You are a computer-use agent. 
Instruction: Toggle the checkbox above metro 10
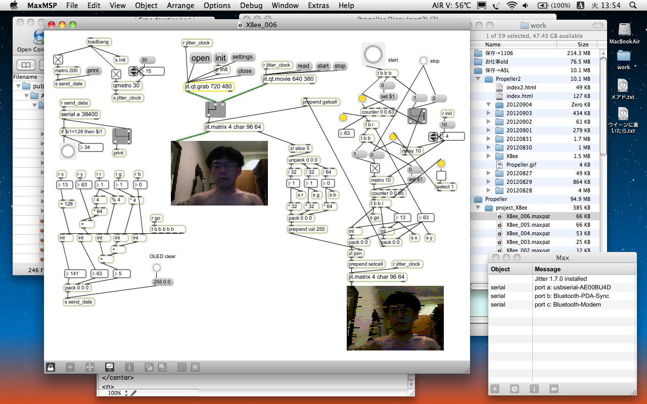[x=375, y=168]
